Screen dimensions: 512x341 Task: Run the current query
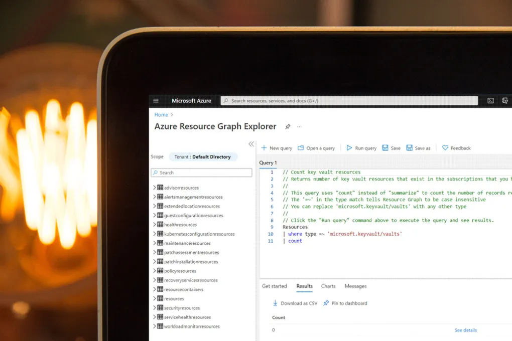[361, 148]
